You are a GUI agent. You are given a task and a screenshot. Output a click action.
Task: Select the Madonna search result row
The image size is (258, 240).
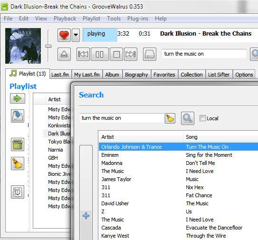click(x=178, y=163)
